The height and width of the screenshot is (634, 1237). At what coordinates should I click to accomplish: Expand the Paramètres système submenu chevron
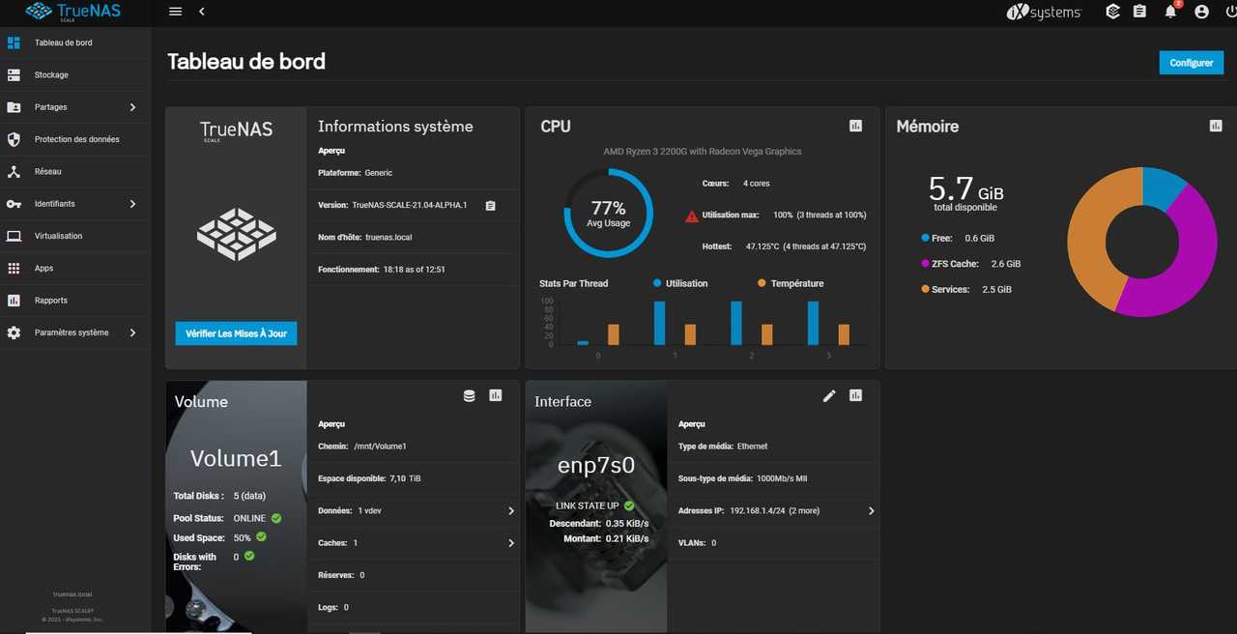[132, 332]
